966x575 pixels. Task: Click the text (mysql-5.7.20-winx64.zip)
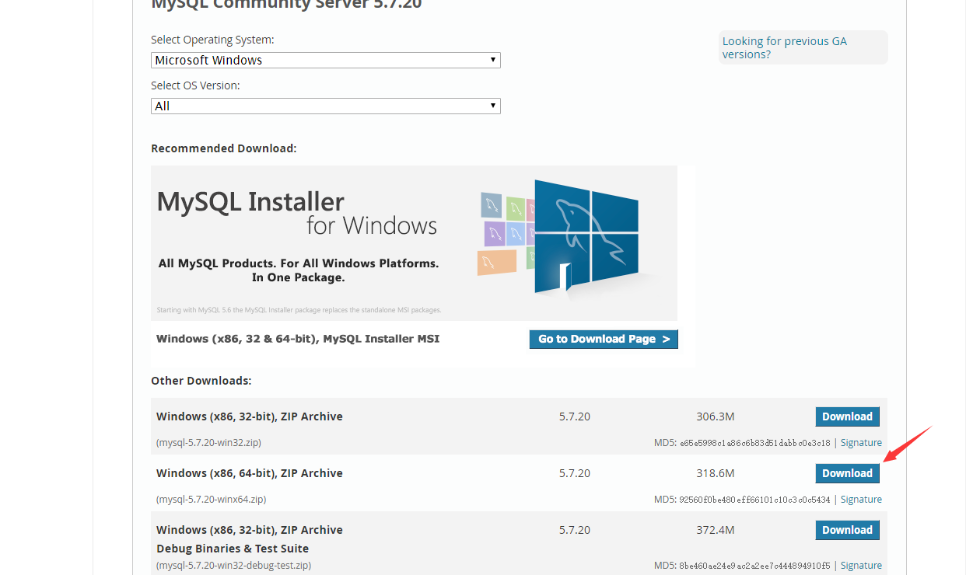tap(211, 500)
